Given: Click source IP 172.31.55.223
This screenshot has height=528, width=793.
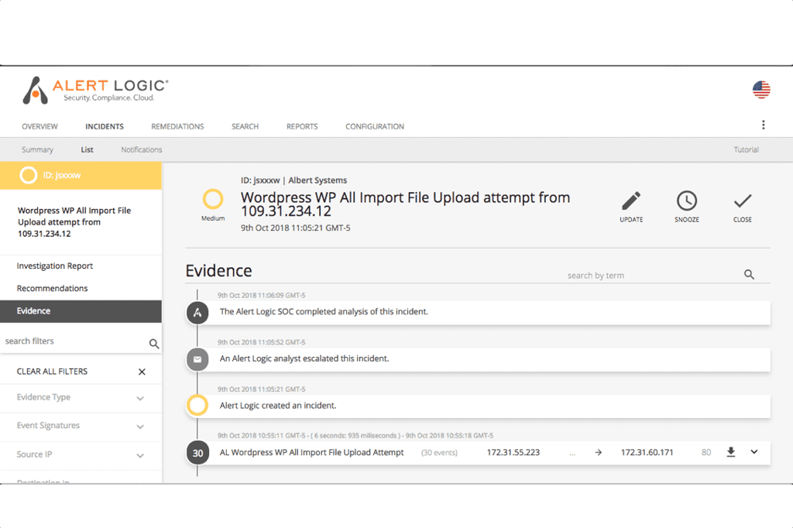Looking at the screenshot, I should click(513, 453).
